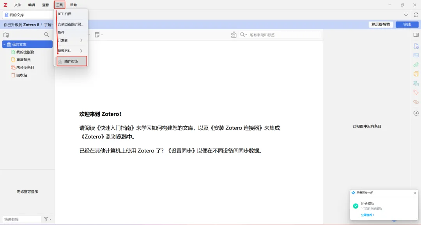The height and width of the screenshot is (225, 421).
Task: Click the sync refresh icon
Action: [x=416, y=15]
